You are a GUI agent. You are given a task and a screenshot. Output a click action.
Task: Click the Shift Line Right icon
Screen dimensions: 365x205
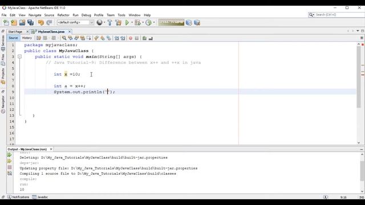[123, 38]
